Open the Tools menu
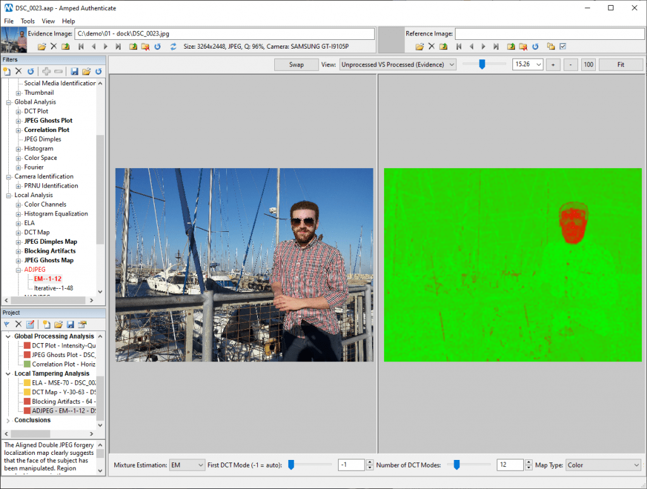The image size is (647, 489). click(28, 21)
